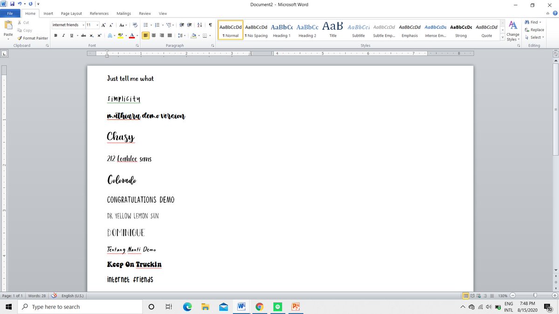Apply subscript formatting

[x=91, y=35]
